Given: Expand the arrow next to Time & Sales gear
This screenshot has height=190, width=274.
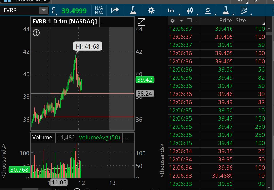Looking at the screenshot, I should [x=181, y=21].
